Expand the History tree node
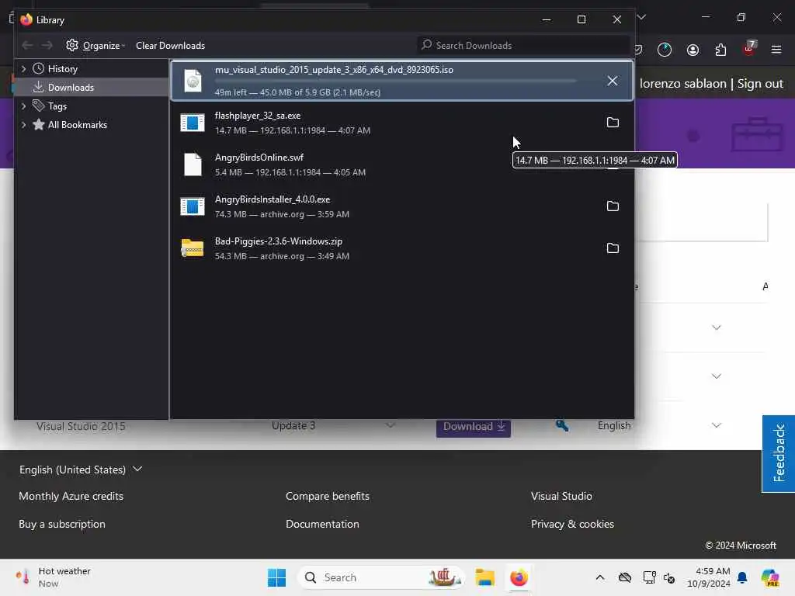Viewport: 795px width, 596px height. (x=23, y=69)
